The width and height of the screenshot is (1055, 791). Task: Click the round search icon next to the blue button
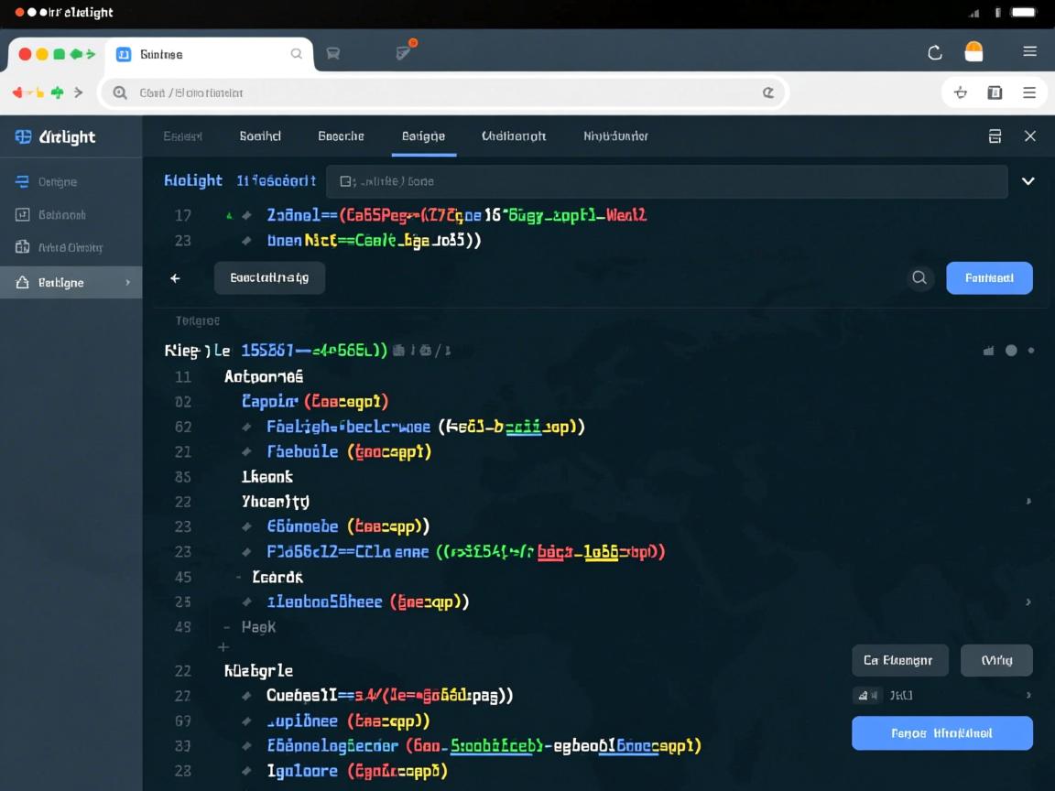(x=919, y=278)
